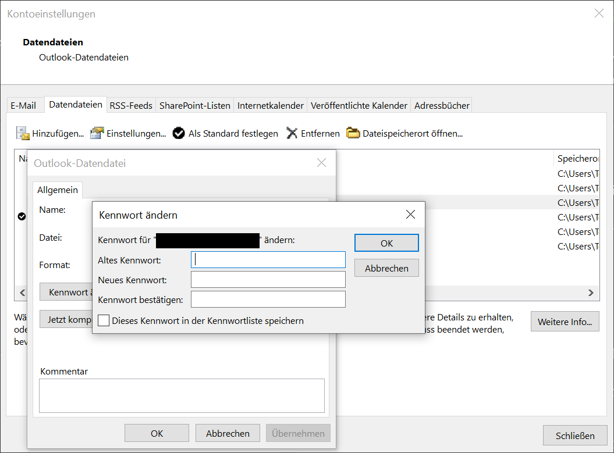The height and width of the screenshot is (453, 614).
Task: Click the Jetzt komprimieren button
Action: tap(66, 319)
